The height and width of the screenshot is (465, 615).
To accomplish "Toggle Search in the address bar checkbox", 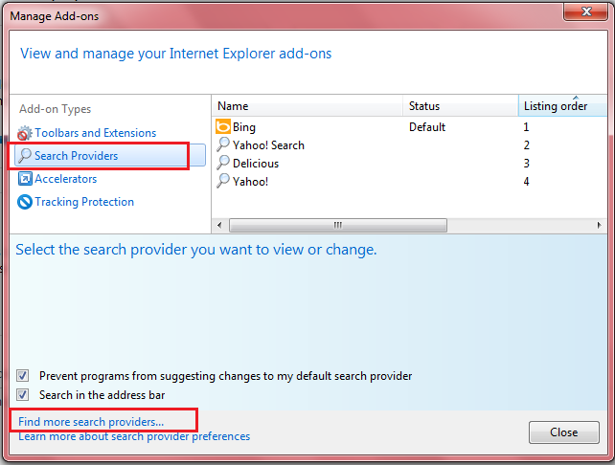I will click(22, 394).
